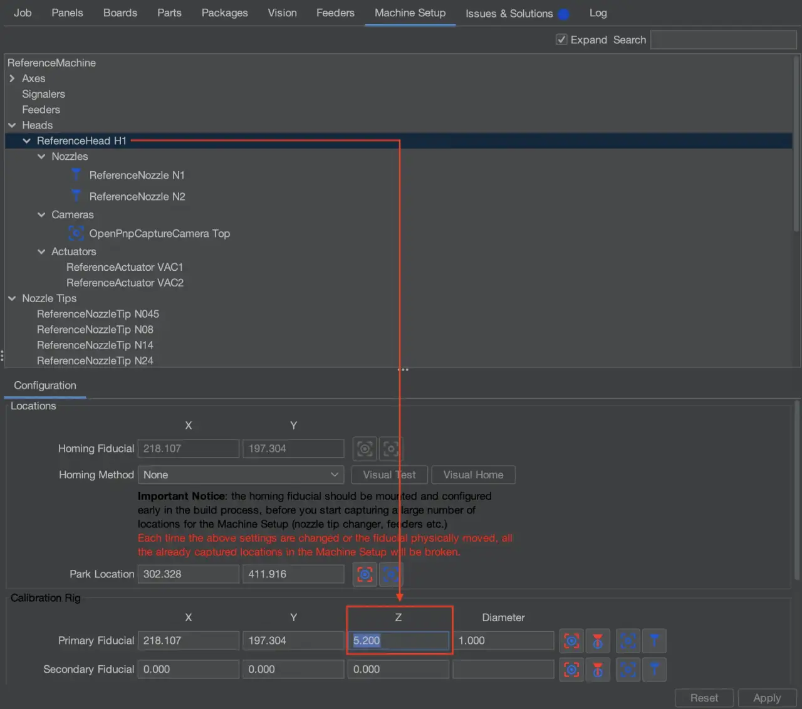The image size is (802, 709).
Task: Select OpenPnpCaptureCamera Top camera node
Action: 159,234
